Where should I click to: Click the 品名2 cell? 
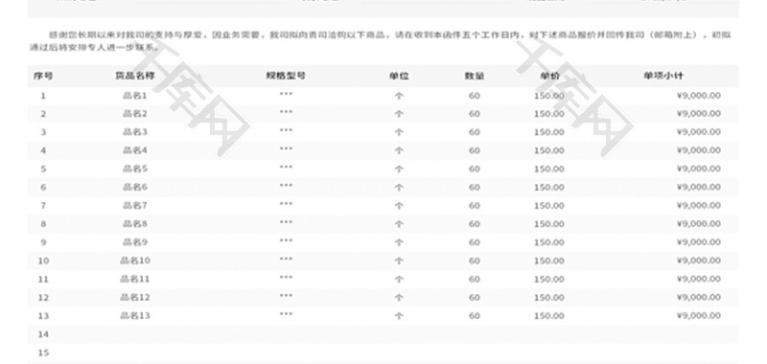point(135,113)
